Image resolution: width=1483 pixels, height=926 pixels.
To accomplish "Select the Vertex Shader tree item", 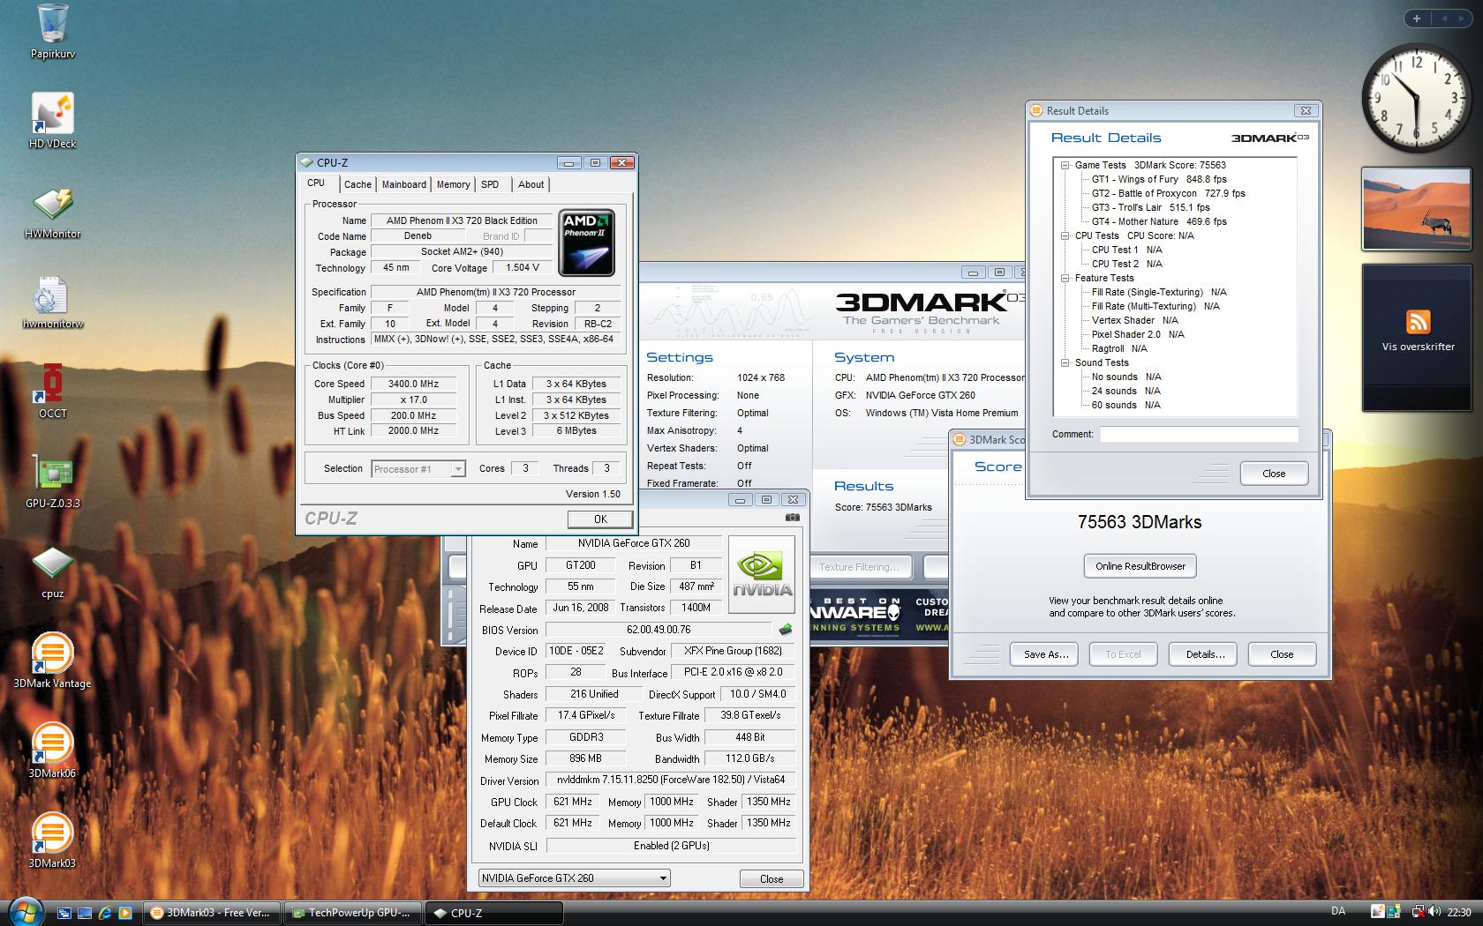I will click(1134, 320).
